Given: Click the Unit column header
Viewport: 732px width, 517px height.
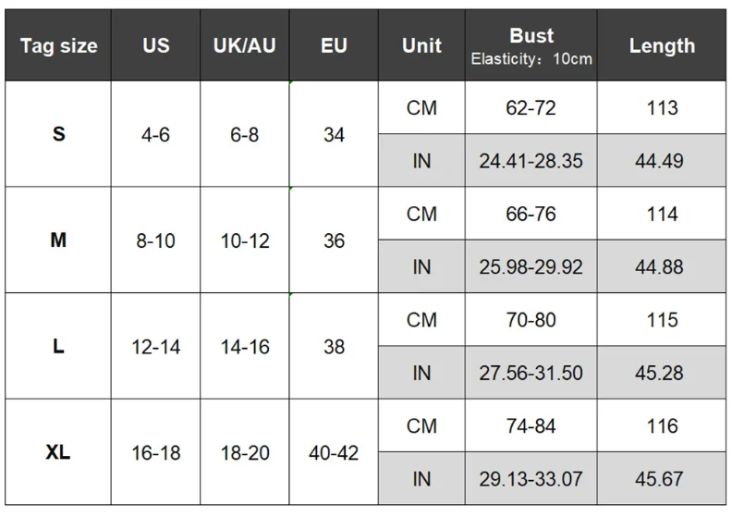Looking at the screenshot, I should click(x=421, y=46).
